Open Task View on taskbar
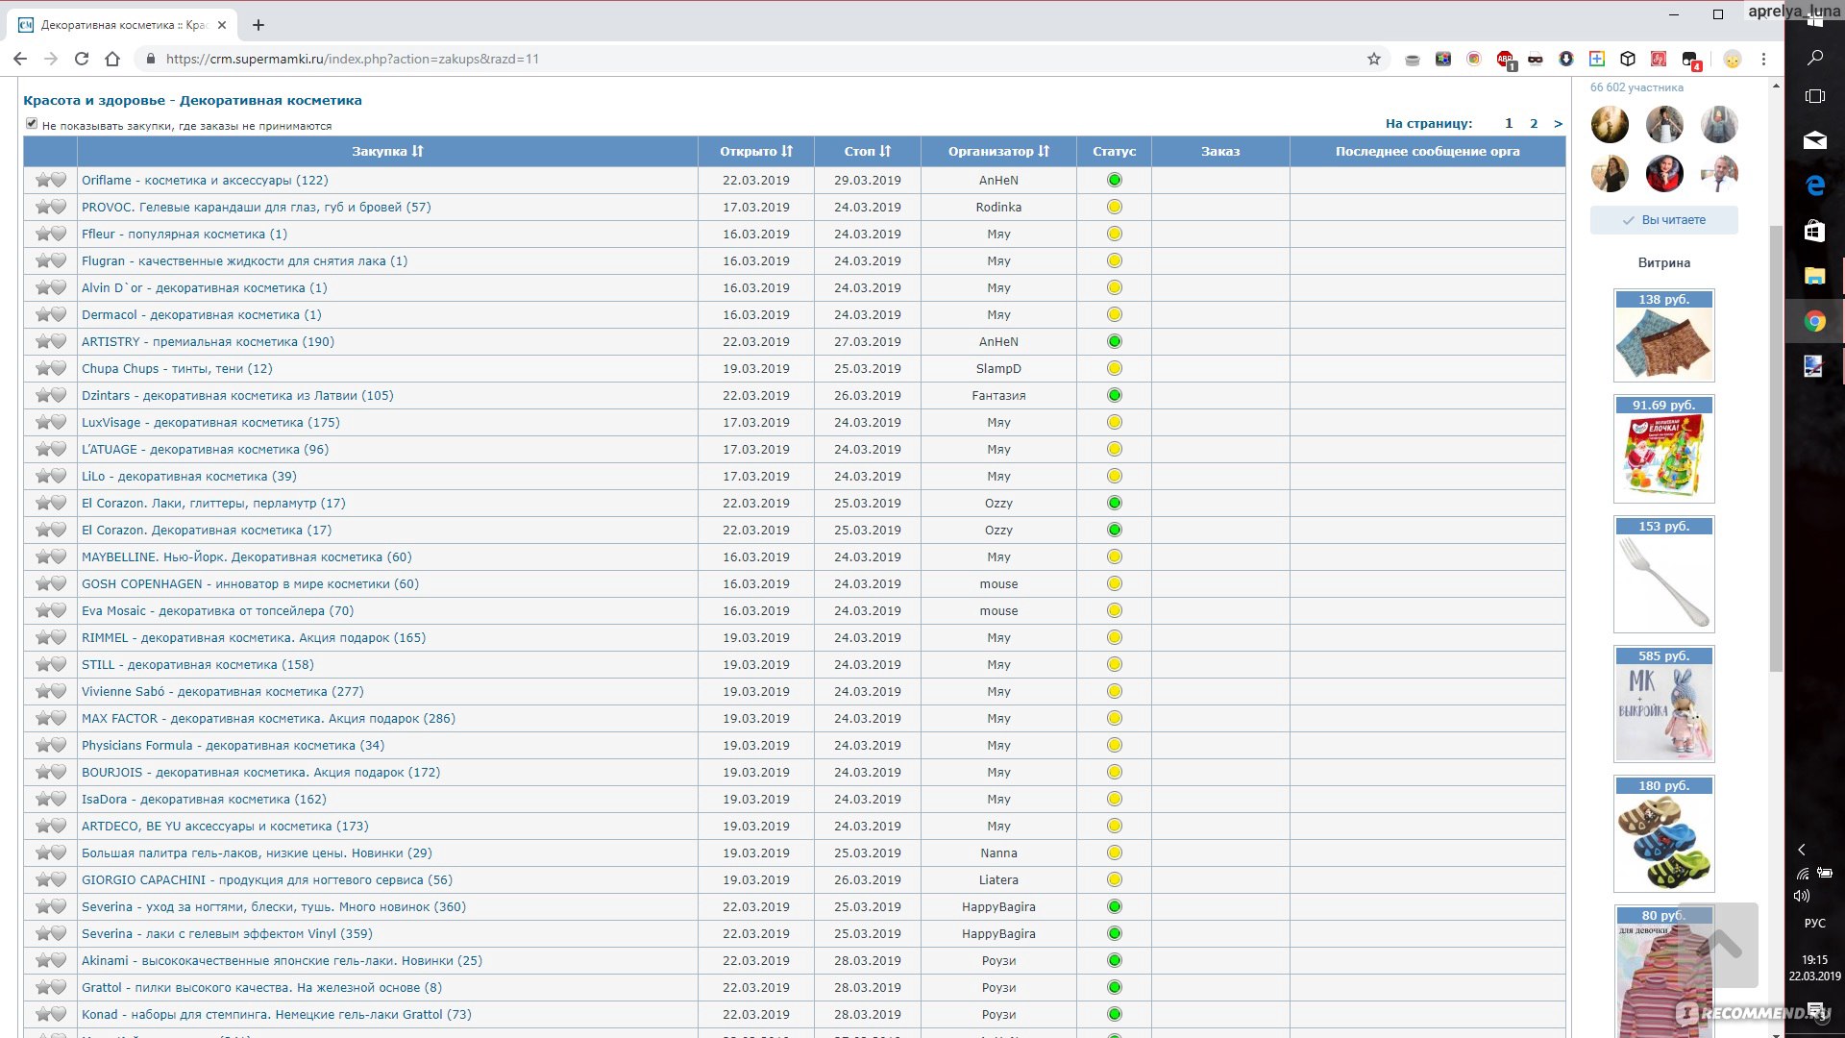Viewport: 1845px width, 1038px height. point(1815,96)
